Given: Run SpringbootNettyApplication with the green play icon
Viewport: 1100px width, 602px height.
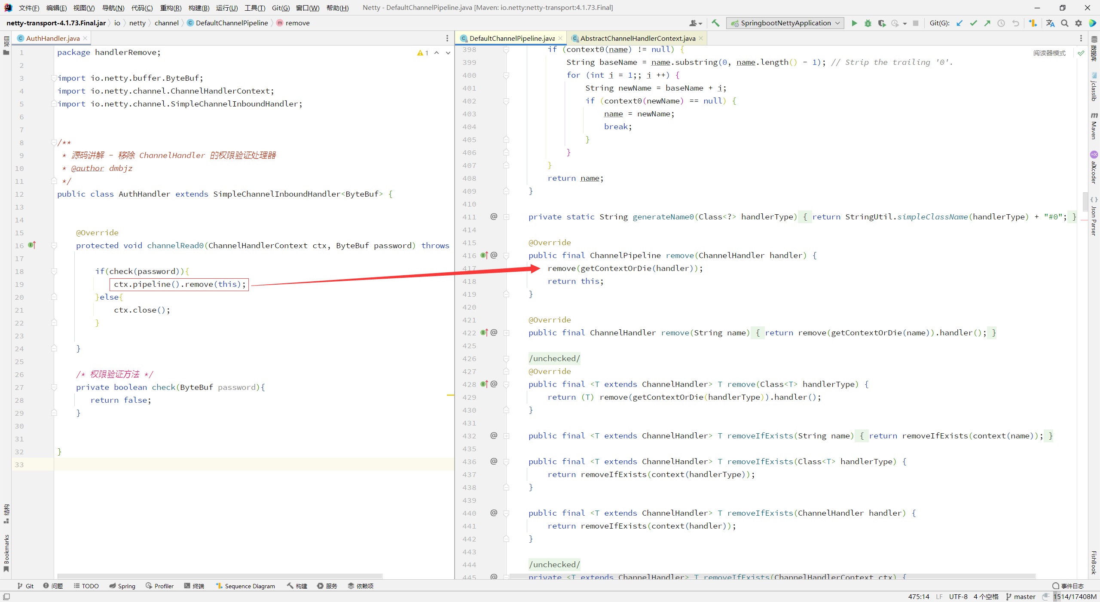Looking at the screenshot, I should 854,23.
